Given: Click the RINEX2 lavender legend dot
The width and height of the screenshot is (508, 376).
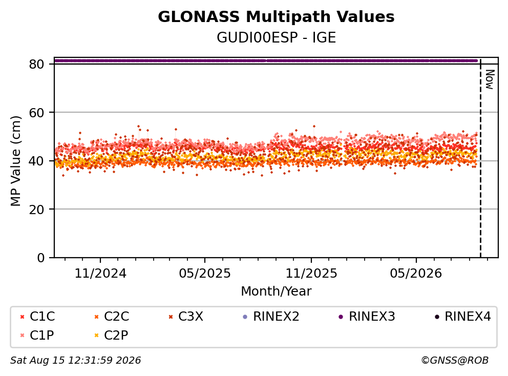Looking at the screenshot, I should pyautogui.click(x=245, y=317).
